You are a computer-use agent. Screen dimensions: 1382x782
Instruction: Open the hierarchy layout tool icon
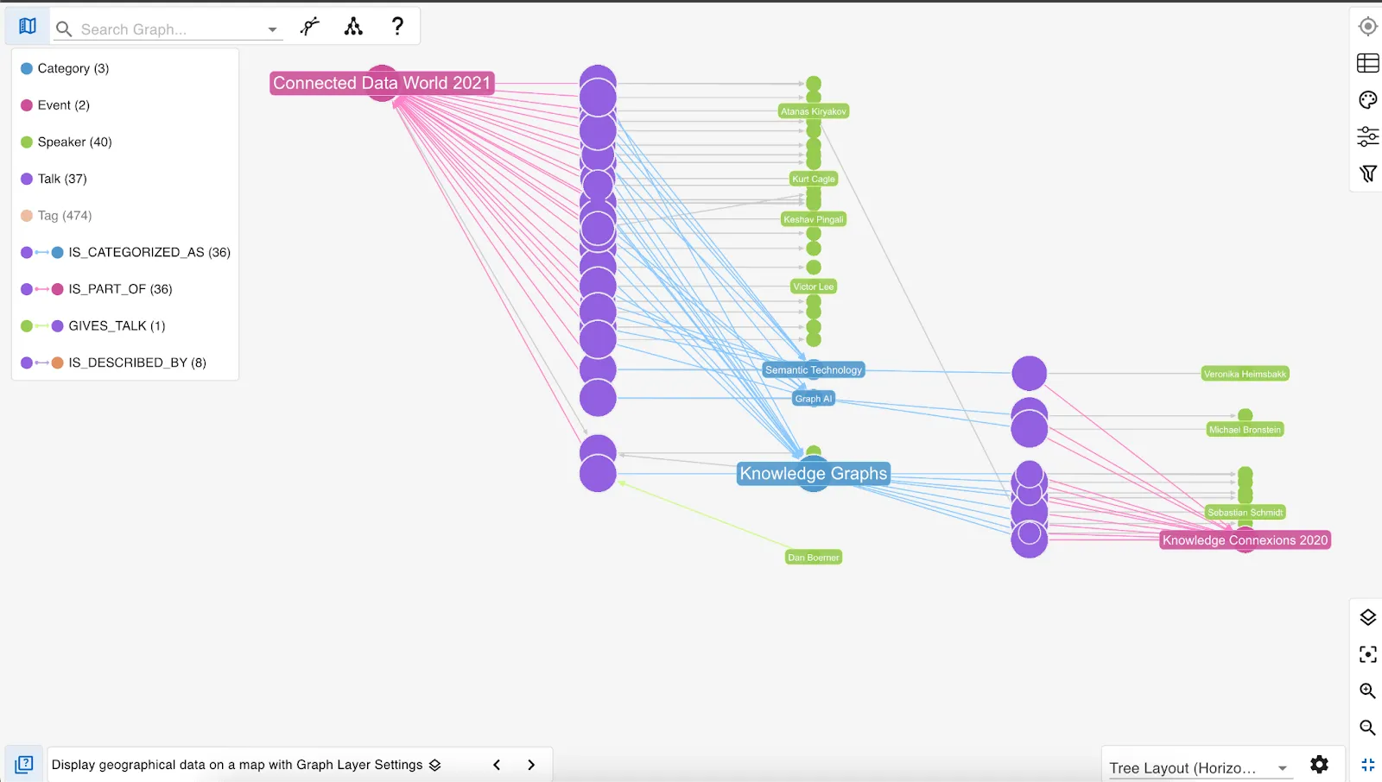pyautogui.click(x=353, y=27)
